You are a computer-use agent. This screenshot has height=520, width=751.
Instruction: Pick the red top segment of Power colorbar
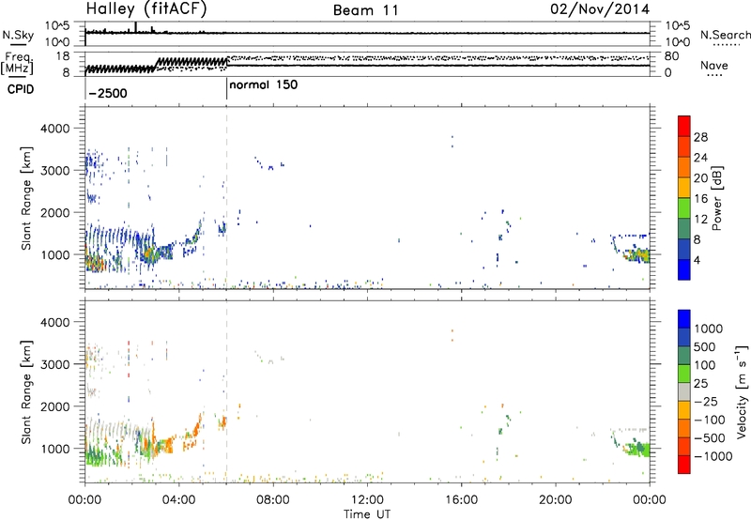coord(684,127)
